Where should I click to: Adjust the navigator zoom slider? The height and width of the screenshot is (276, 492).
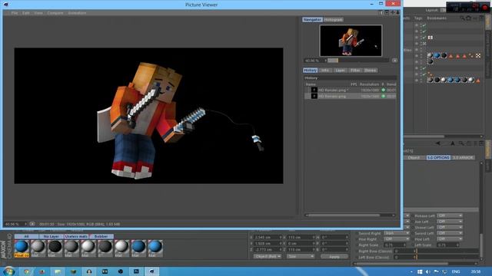[x=357, y=61]
